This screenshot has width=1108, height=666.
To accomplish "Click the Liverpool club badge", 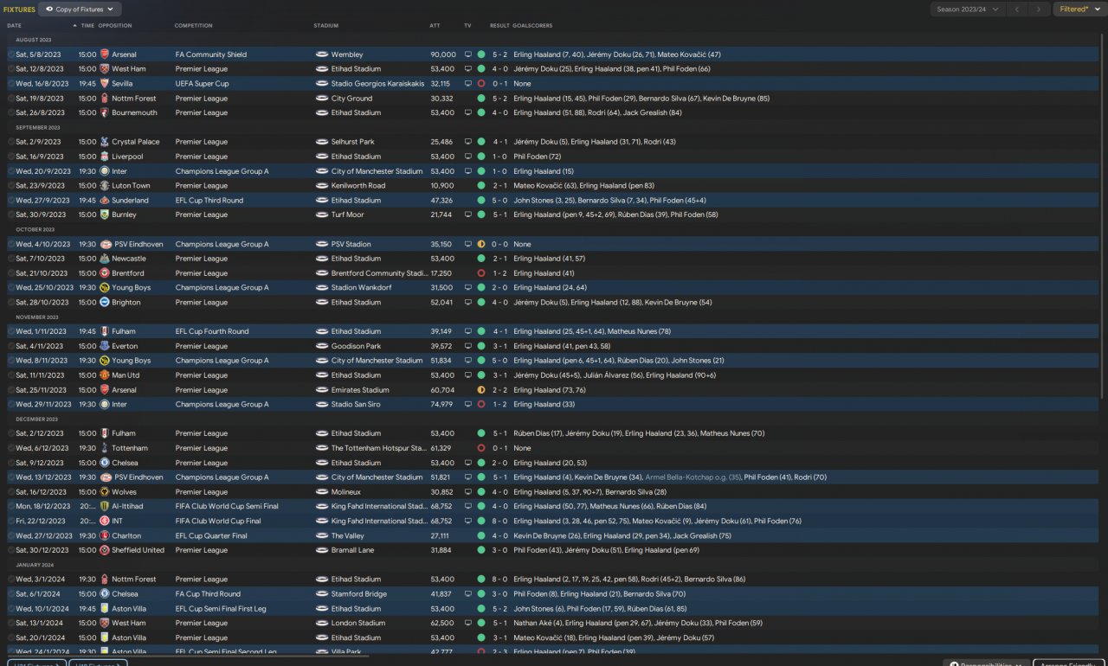I will [105, 157].
